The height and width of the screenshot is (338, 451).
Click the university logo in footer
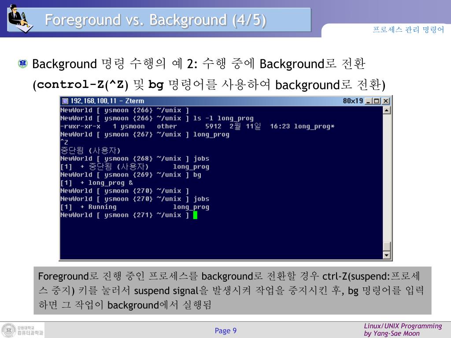[23, 330]
